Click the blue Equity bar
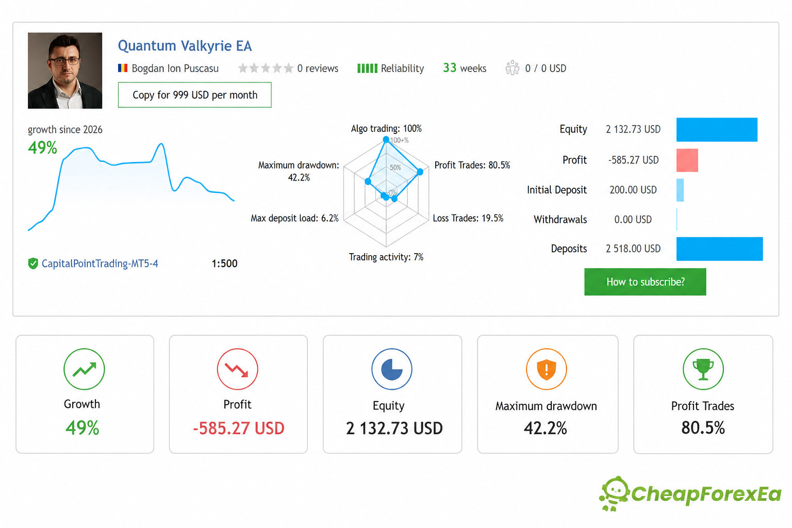 717,129
